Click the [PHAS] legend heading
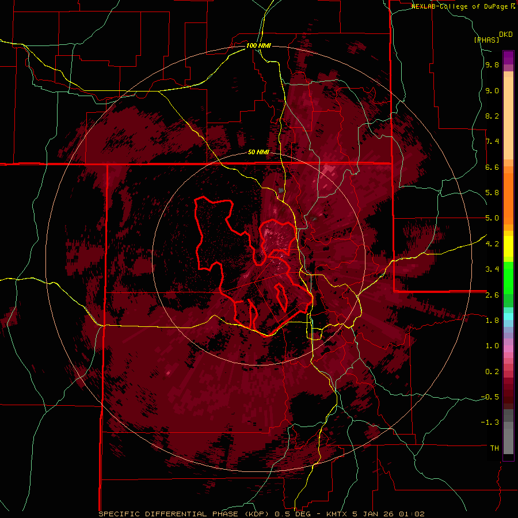Screen dimensions: 518x518 pyautogui.click(x=486, y=40)
